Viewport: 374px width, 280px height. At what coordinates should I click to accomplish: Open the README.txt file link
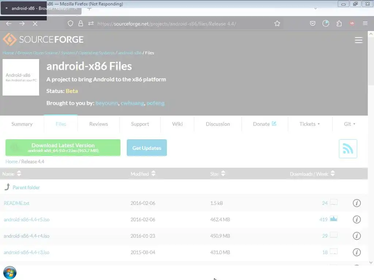16,203
